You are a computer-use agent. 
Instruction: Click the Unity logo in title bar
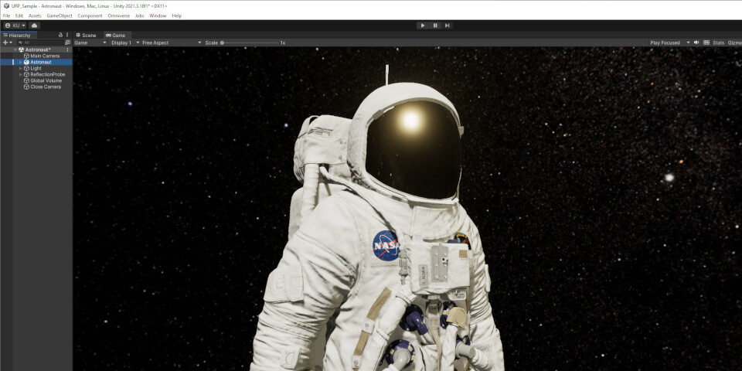point(5,5)
